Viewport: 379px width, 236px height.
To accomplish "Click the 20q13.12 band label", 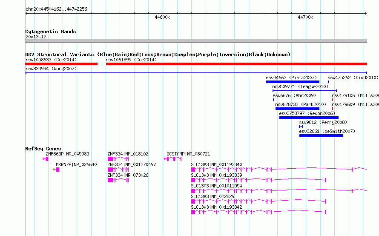I will tap(36, 37).
